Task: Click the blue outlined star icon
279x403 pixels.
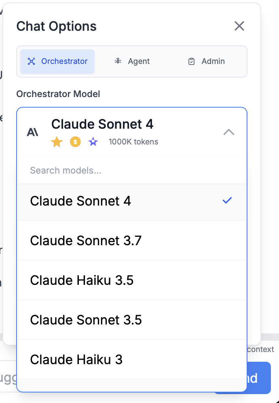Action: [93, 142]
